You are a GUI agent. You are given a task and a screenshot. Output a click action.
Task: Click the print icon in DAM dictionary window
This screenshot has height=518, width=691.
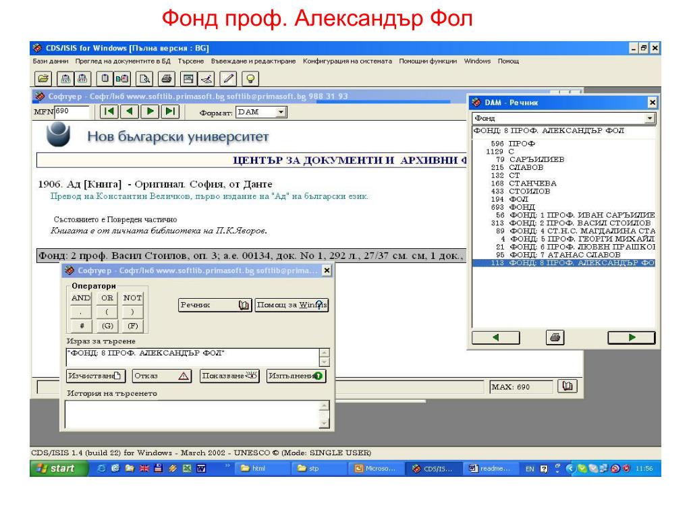click(555, 337)
